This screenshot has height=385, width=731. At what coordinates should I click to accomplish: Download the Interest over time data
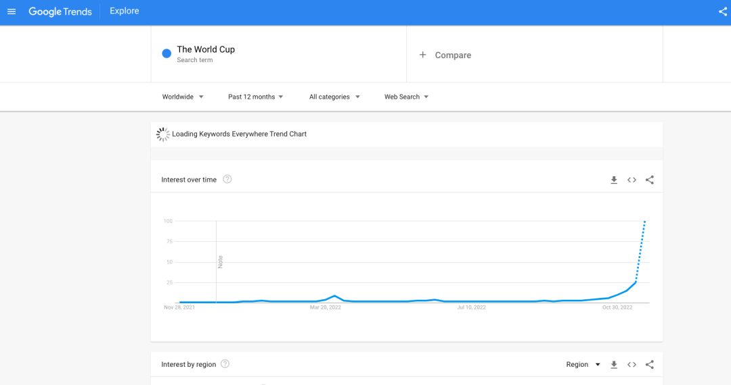click(614, 180)
